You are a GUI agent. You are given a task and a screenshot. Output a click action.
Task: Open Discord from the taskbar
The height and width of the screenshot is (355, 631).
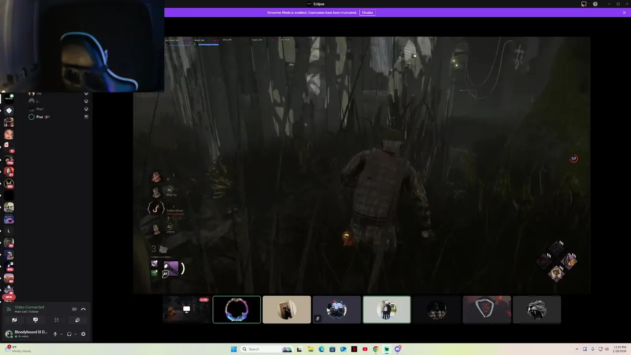pos(397,349)
